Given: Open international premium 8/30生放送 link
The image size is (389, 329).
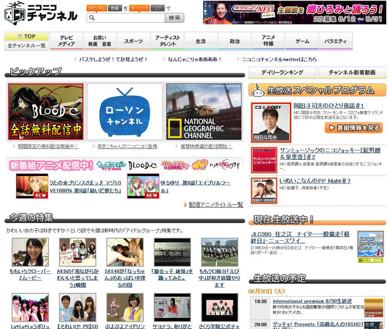Looking at the screenshot, I should click(313, 301).
